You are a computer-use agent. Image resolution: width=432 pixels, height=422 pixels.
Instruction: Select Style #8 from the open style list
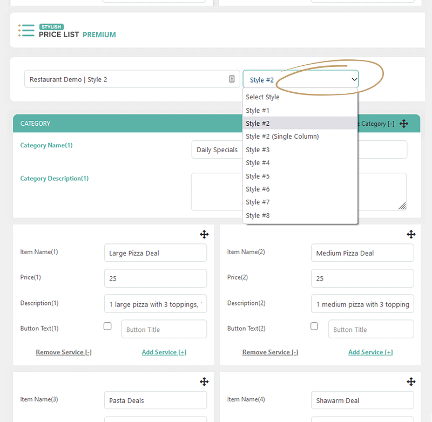258,215
